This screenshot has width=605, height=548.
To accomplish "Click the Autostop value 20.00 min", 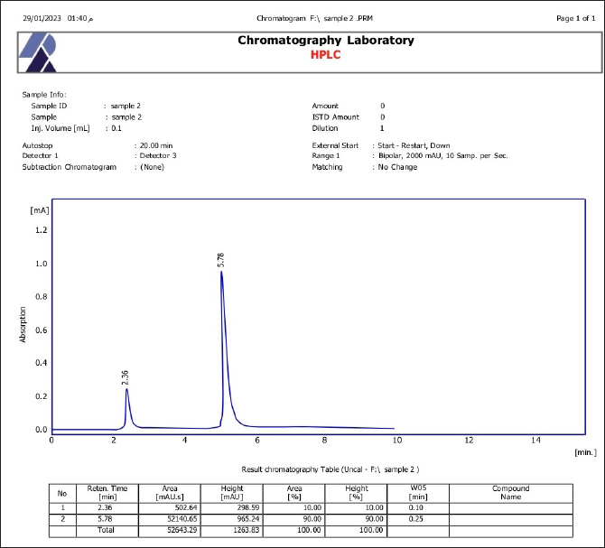I will click(156, 145).
